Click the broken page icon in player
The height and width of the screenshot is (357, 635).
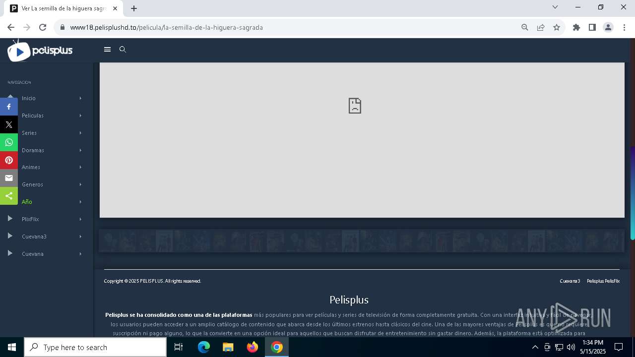(355, 106)
